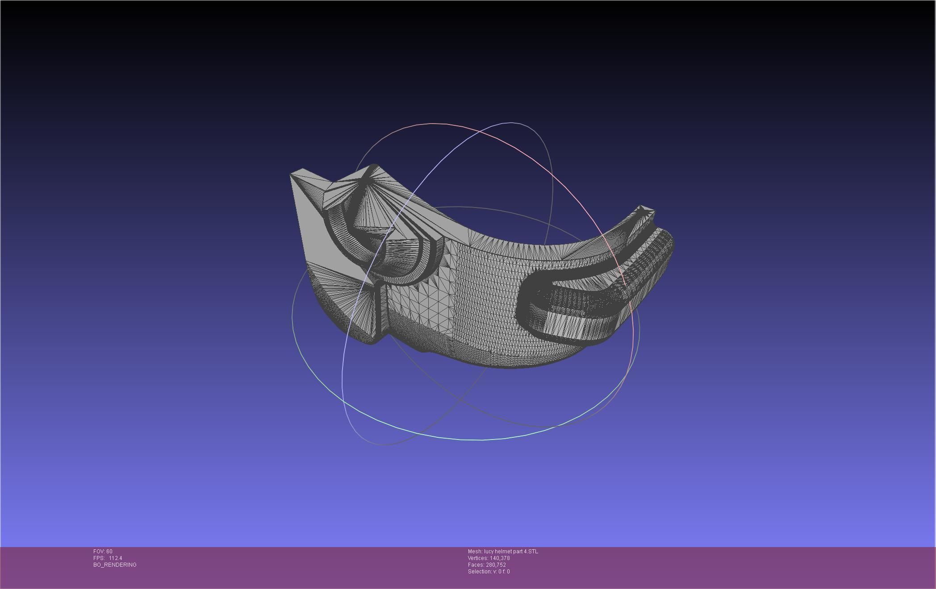Click the 'FPS: 112.4' readout
This screenshot has width=936, height=589.
pos(108,558)
